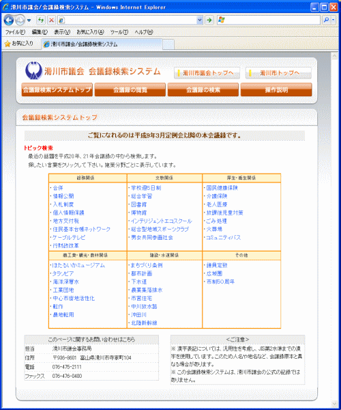Open the ツール(T) menu
The image size is (341, 410).
[119, 32]
